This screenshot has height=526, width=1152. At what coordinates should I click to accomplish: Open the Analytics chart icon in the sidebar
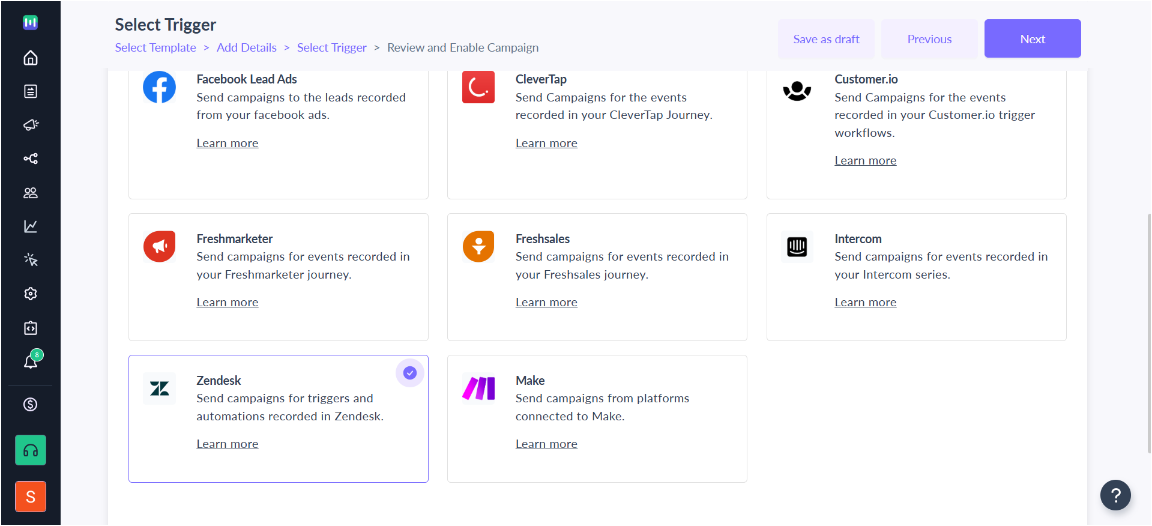31,226
